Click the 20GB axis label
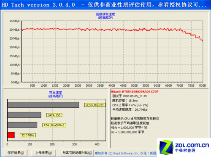211x157 pixels. (x=66, y=85)
